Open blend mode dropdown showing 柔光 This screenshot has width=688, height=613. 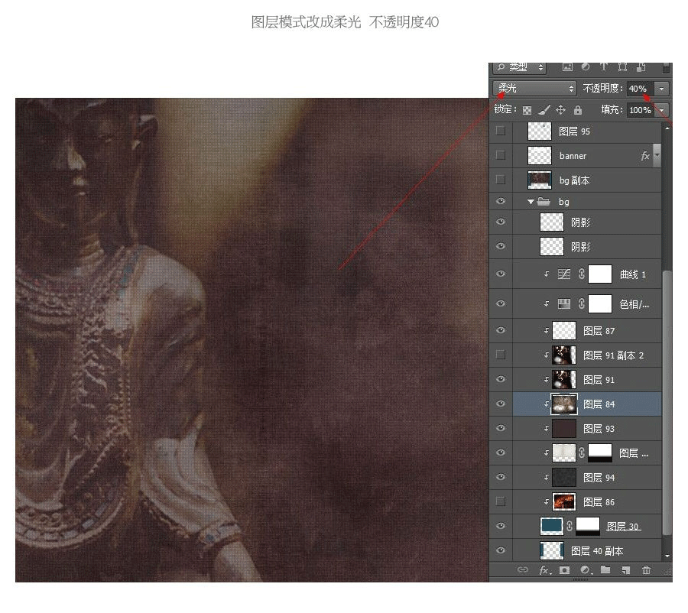coord(534,88)
